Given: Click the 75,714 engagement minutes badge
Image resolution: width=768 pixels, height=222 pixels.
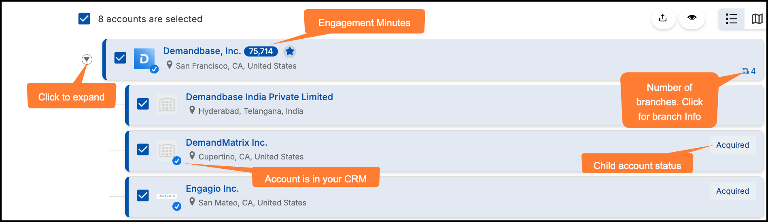Looking at the screenshot, I should point(261,51).
